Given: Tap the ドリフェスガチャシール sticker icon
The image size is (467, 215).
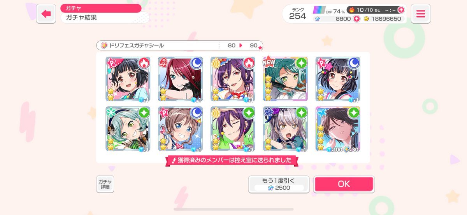Looking at the screenshot, I should click(x=104, y=45).
